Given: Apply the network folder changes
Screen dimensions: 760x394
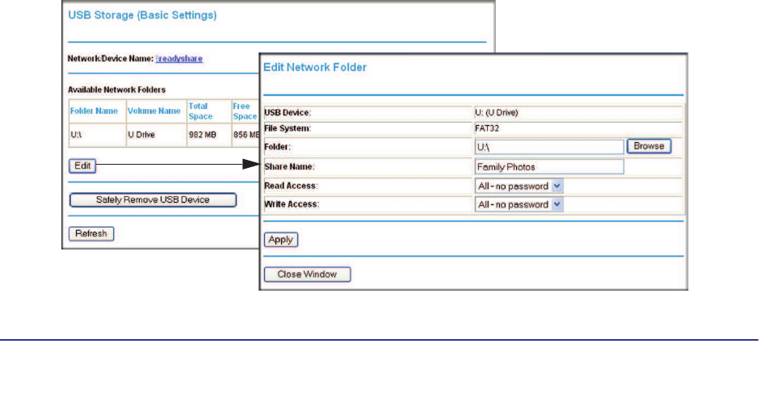Looking at the screenshot, I should click(x=280, y=240).
